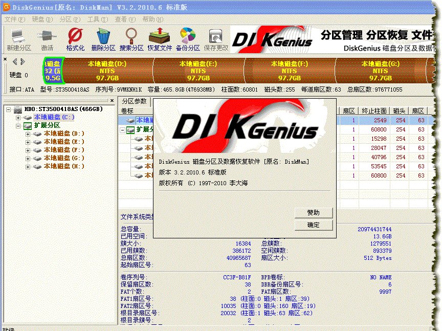
Task: Click the 激活 (Activate) toolbar icon
Action: (x=47, y=40)
